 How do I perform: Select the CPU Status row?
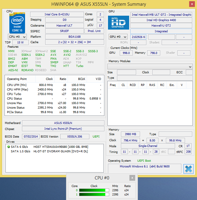(54, 99)
